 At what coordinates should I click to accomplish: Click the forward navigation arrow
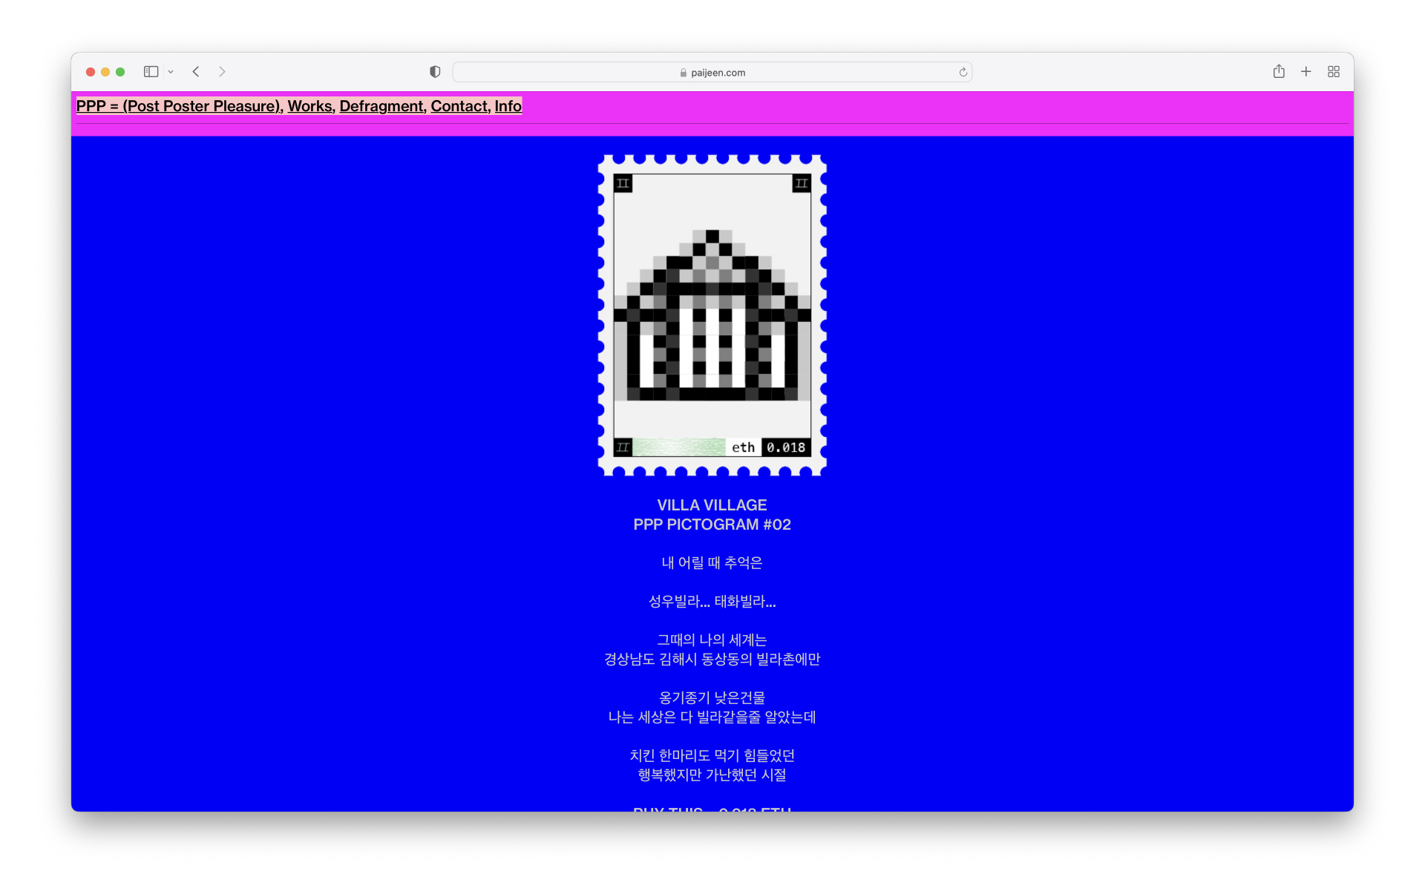click(222, 72)
